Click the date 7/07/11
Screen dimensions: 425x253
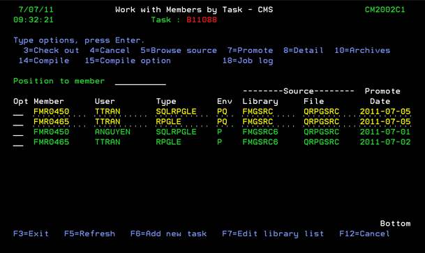tap(36, 10)
